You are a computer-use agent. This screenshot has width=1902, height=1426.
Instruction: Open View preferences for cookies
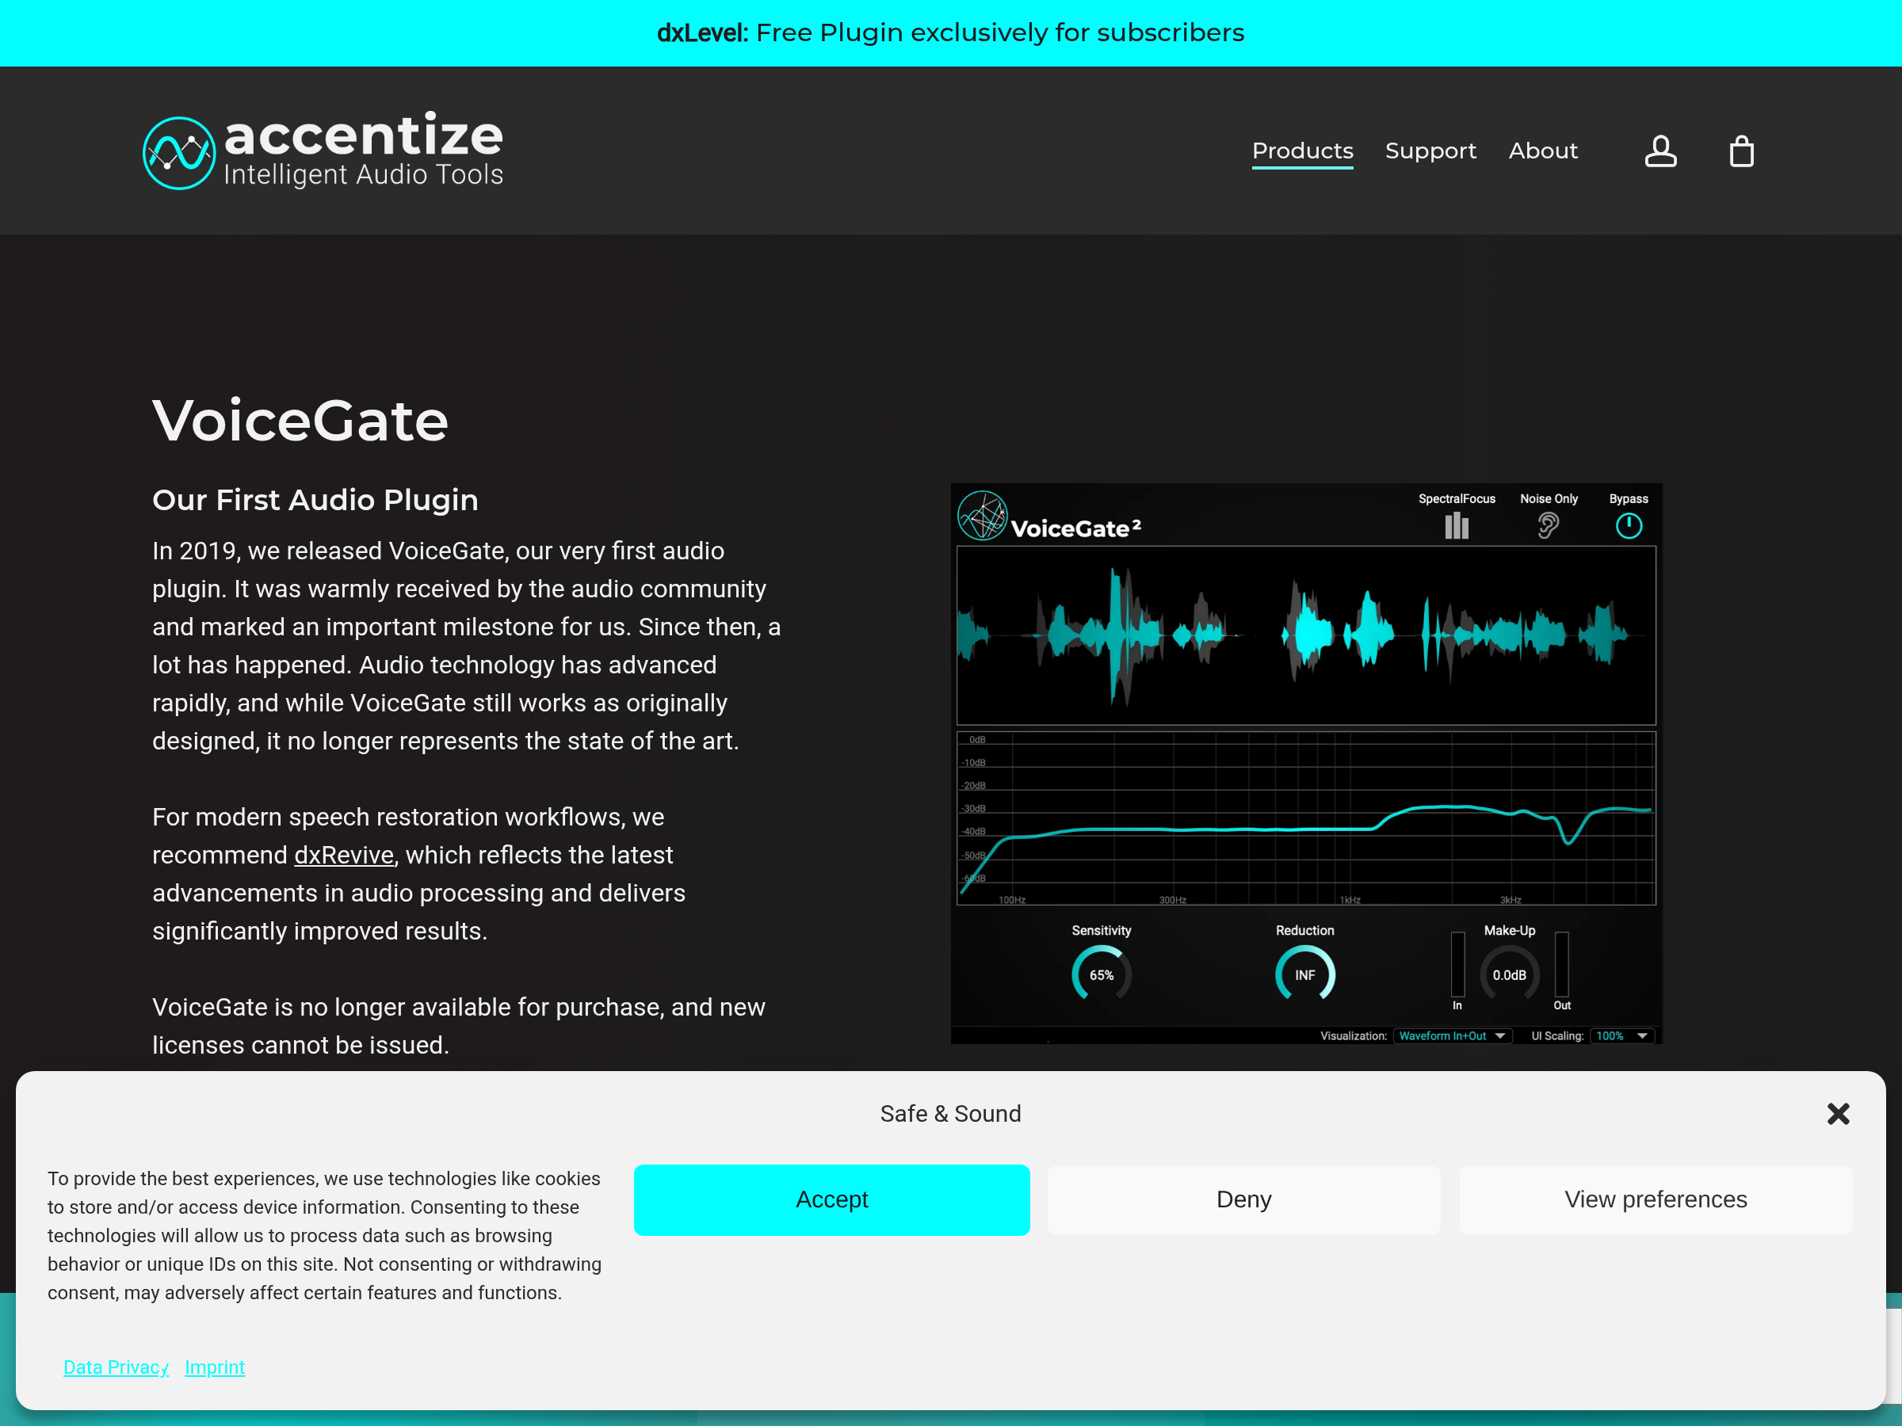(x=1656, y=1200)
